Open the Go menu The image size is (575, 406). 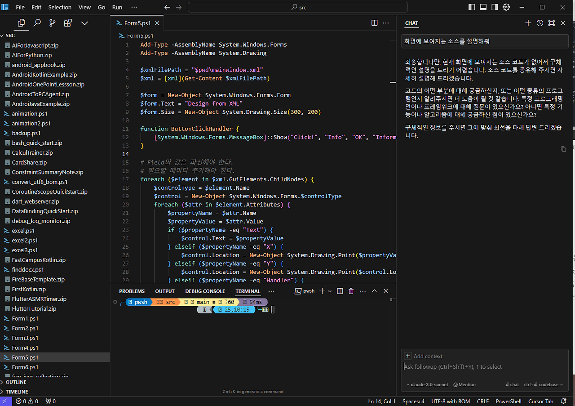point(102,7)
